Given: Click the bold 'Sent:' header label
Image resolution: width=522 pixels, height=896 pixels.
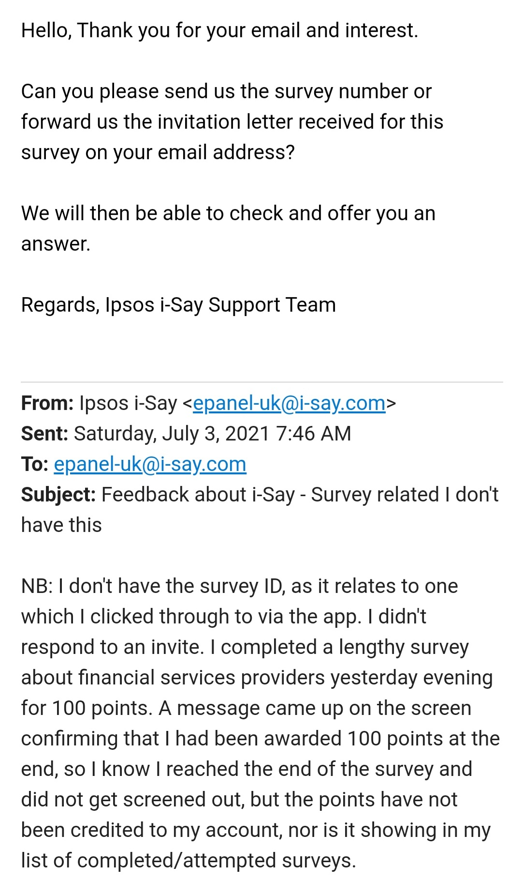Looking at the screenshot, I should point(45,434).
